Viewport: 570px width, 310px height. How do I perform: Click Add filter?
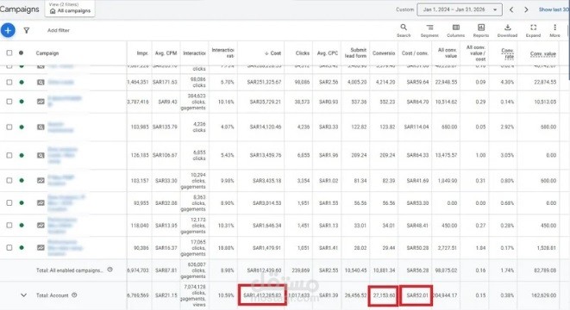tap(59, 30)
